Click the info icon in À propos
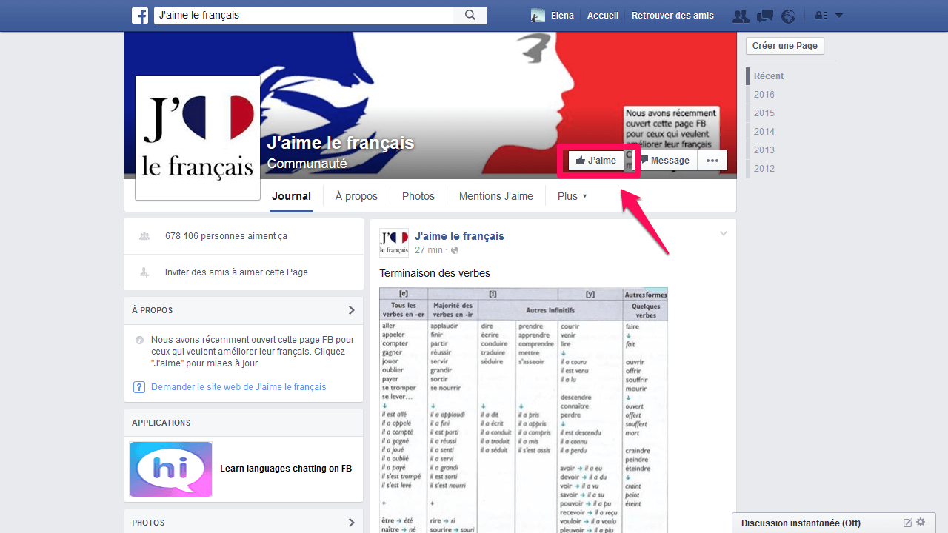948x533 pixels. coord(139,341)
